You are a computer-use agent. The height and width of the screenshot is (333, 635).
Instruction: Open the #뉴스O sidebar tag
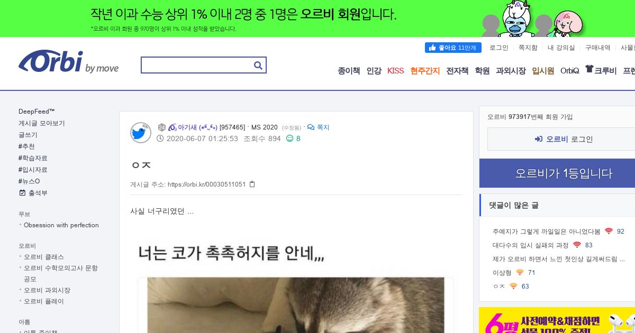pos(29,181)
